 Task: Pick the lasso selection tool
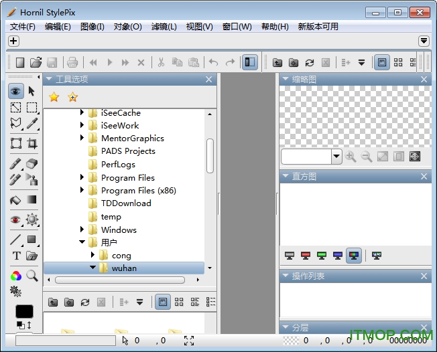(16, 123)
